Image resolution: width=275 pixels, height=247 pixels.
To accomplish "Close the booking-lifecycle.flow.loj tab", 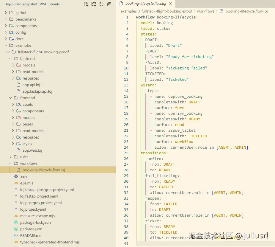I will pyautogui.click(x=170, y=3).
